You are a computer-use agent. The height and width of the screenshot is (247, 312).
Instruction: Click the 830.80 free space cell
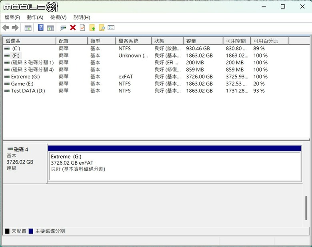[236, 48]
